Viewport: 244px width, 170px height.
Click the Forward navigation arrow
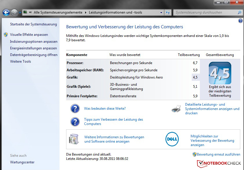tap(14, 13)
